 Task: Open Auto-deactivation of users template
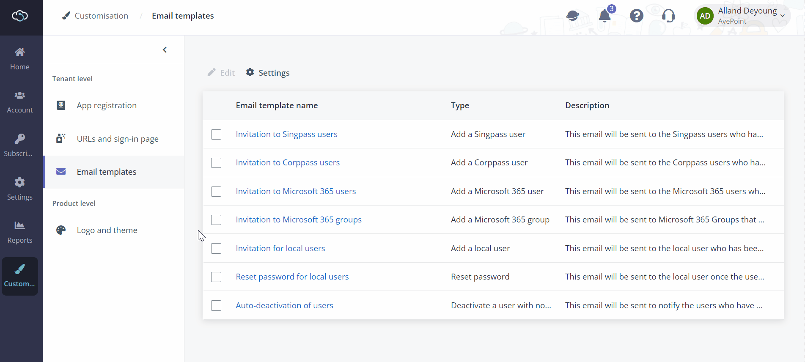[284, 305]
